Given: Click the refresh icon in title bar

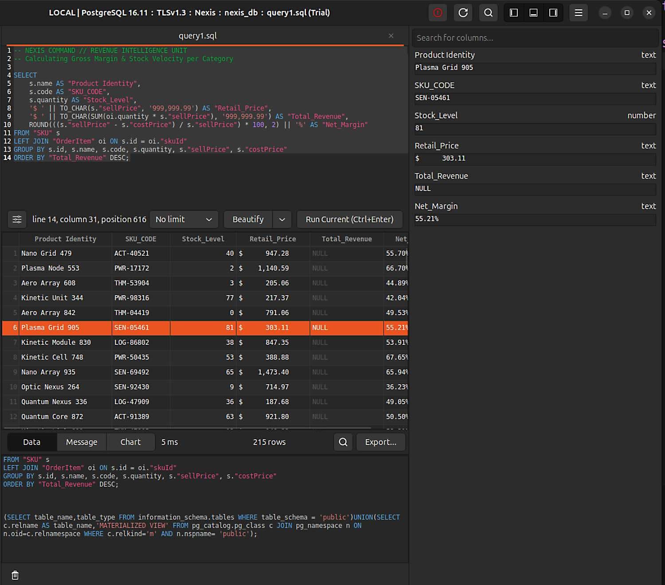Looking at the screenshot, I should (x=463, y=13).
